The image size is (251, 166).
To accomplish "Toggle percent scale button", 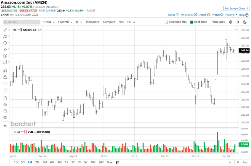I will point(238,162).
